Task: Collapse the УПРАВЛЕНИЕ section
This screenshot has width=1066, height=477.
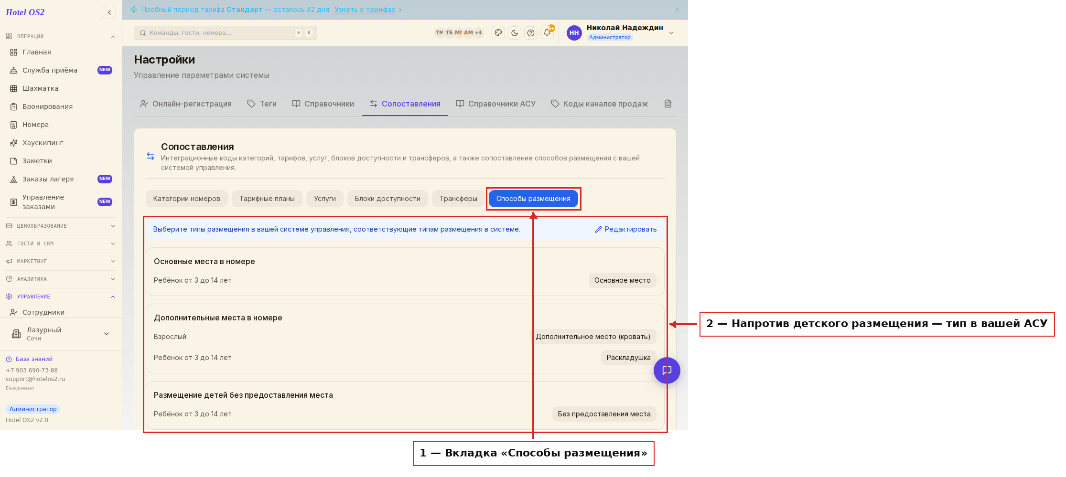Action: click(61, 297)
